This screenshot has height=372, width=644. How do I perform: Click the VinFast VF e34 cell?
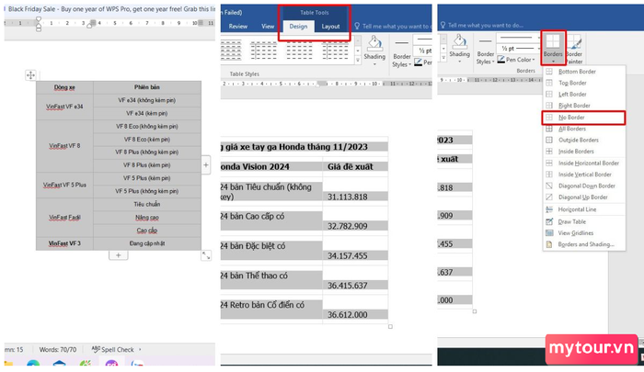64,107
